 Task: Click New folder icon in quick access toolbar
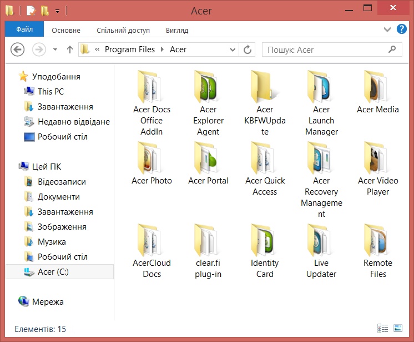[x=44, y=11]
